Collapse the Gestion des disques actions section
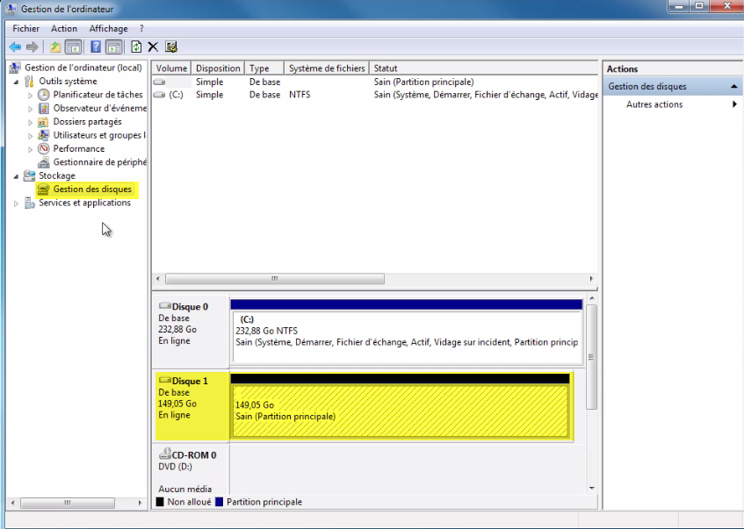The height and width of the screenshot is (529, 744). 734,86
